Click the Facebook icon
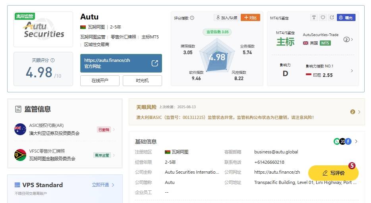The image size is (371, 203). [x=348, y=142]
